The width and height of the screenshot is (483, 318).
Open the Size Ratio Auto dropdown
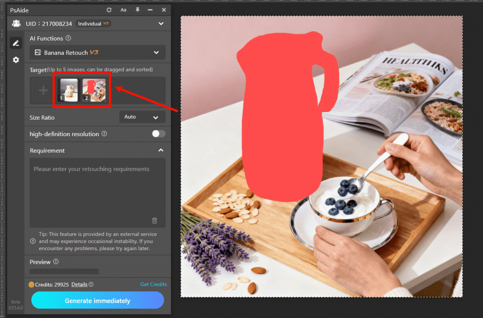click(142, 117)
